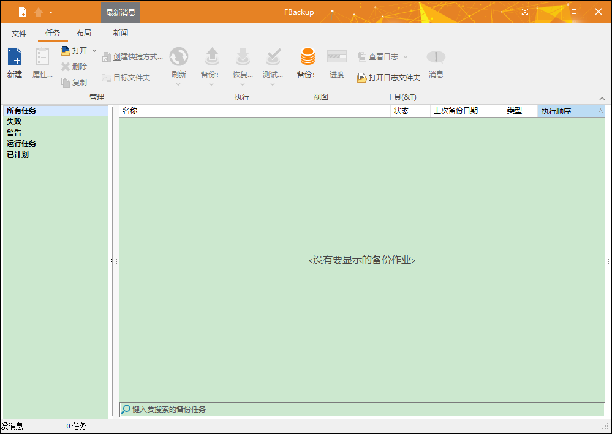
Task: Click the 测试 test icon
Action: (x=273, y=56)
